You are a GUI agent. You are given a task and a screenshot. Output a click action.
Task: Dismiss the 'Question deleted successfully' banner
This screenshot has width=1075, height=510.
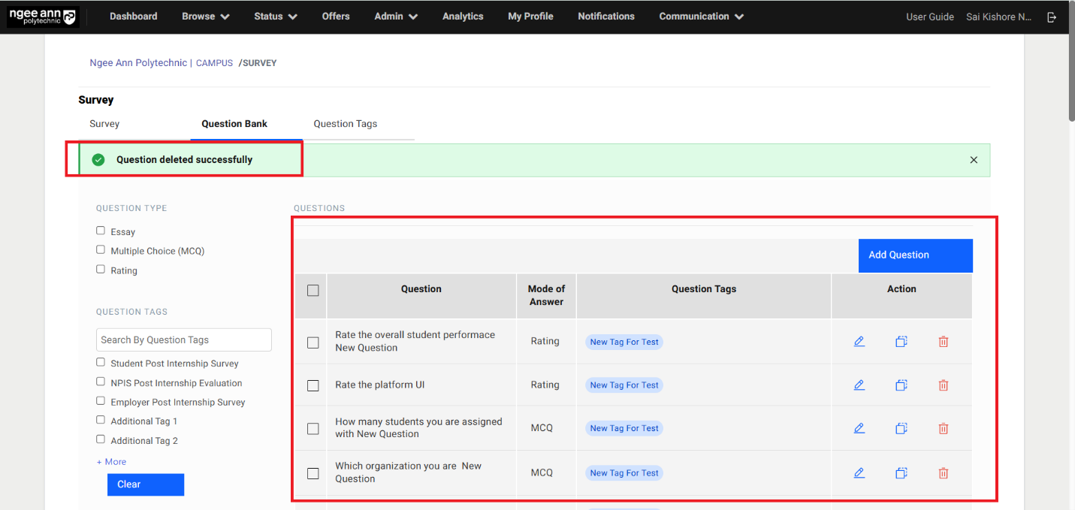point(974,160)
